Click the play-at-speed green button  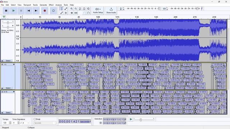point(131,119)
